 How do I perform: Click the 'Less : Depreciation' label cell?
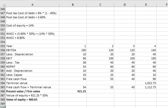click(x=32, y=54)
